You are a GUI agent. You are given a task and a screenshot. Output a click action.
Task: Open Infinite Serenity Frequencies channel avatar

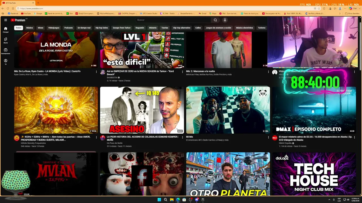pyautogui.click(x=16, y=138)
